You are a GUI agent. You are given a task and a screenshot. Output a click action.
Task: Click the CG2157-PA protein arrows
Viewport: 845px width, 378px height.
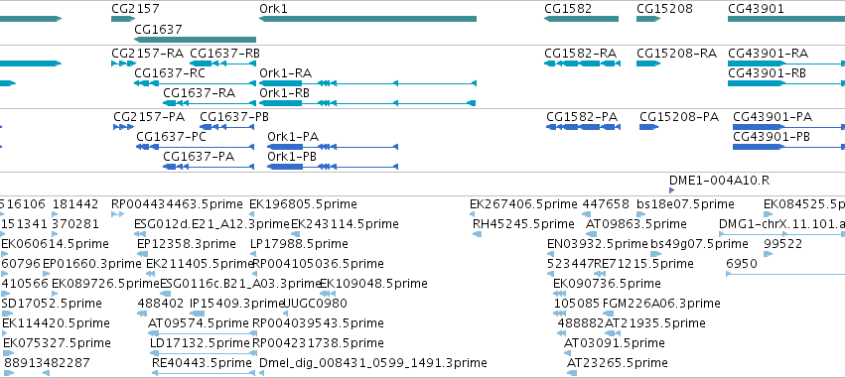point(123,127)
